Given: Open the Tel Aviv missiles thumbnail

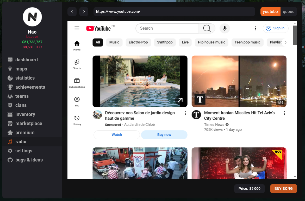Looking at the screenshot, I should coord(239,81).
